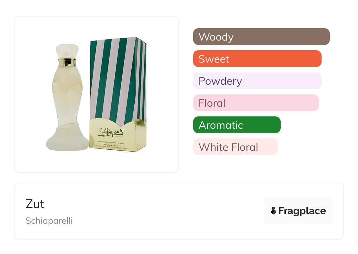Select the Woody accord bar
The width and height of the screenshot is (358, 254).
pyautogui.click(x=261, y=37)
